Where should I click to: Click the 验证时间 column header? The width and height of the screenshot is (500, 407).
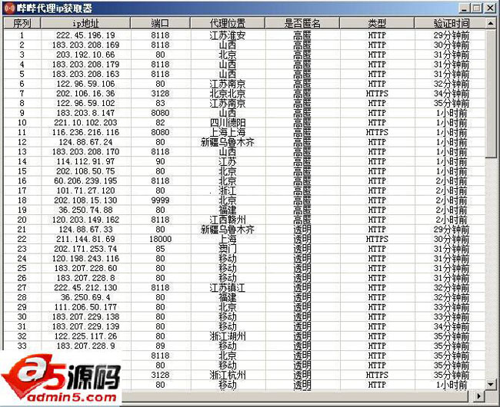[450, 23]
